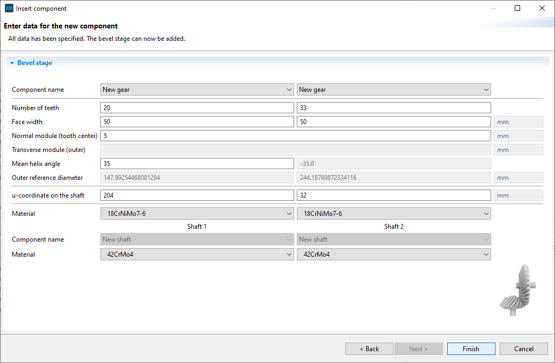Click the Back button
This screenshot has width=555, height=363.
369,349
